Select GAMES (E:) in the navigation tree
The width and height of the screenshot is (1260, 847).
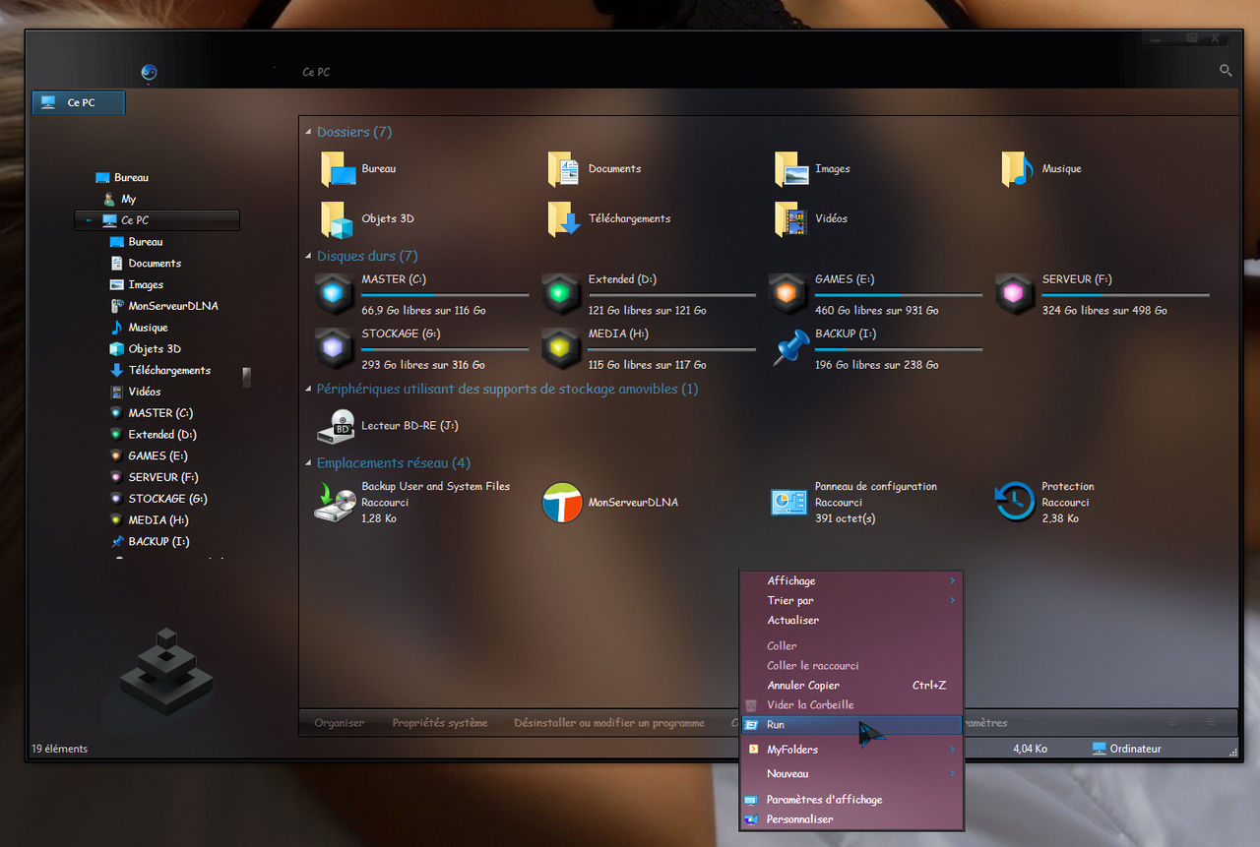click(157, 456)
